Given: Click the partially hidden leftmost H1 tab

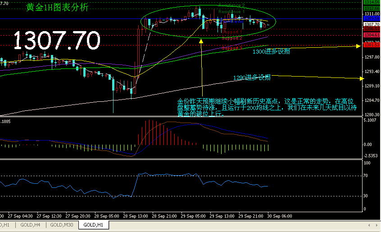Looking at the screenshot, I should 5,224.
